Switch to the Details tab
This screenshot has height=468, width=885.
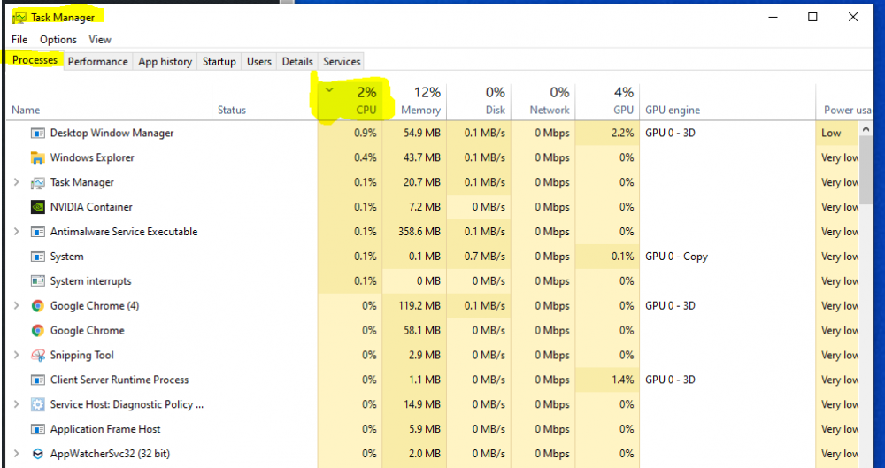click(297, 62)
